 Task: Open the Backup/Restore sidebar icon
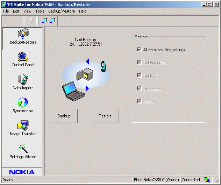click(23, 36)
